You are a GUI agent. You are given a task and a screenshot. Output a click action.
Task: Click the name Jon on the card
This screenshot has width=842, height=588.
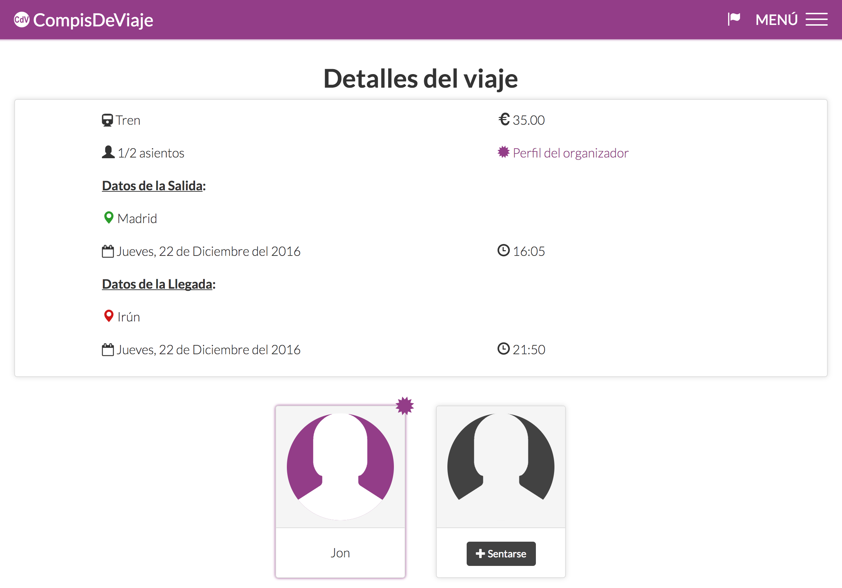[x=340, y=552]
